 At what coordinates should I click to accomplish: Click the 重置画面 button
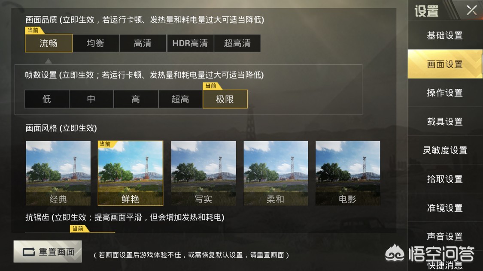48,252
